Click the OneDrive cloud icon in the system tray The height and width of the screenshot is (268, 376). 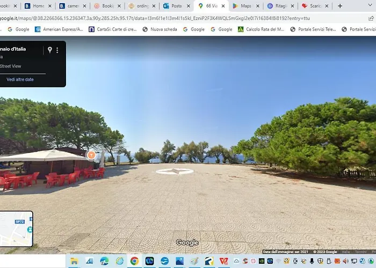coord(236,261)
